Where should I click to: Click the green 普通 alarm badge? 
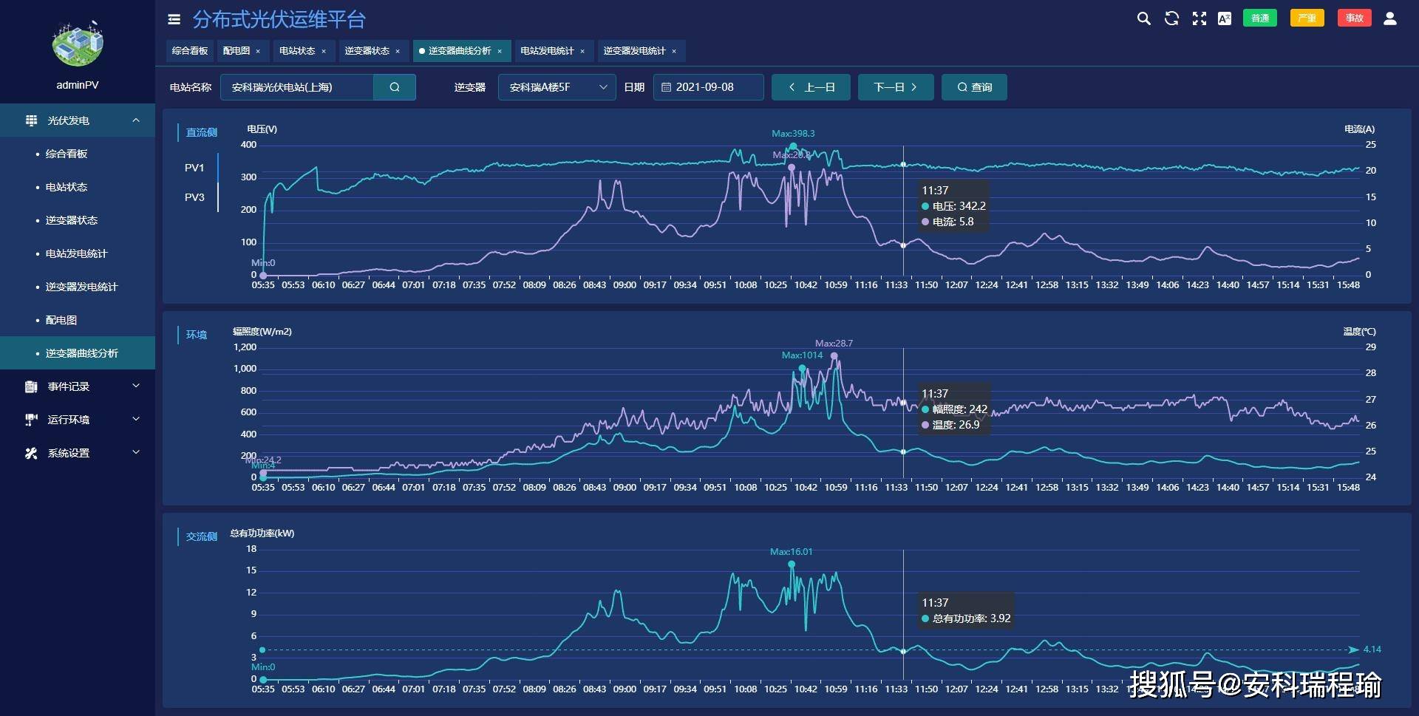pos(1260,18)
